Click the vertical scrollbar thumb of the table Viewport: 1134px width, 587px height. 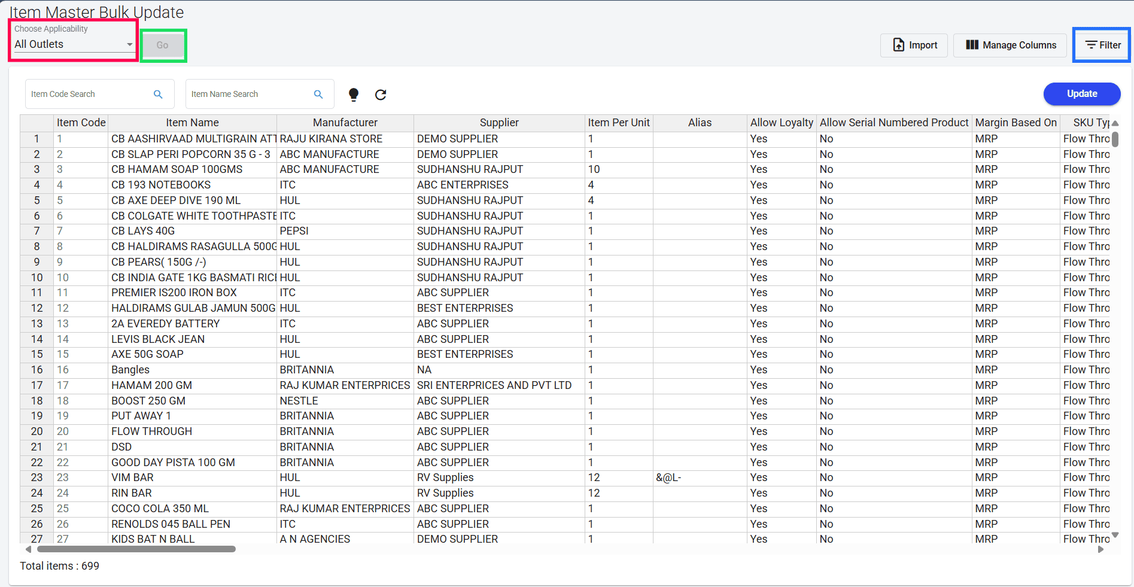pos(1115,139)
